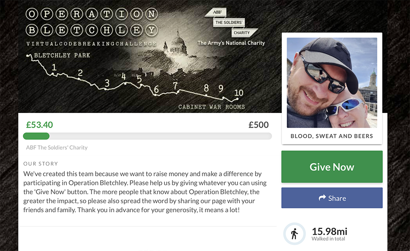Click the Operation Bletchley title logo
410x251 pixels.
click(x=92, y=22)
